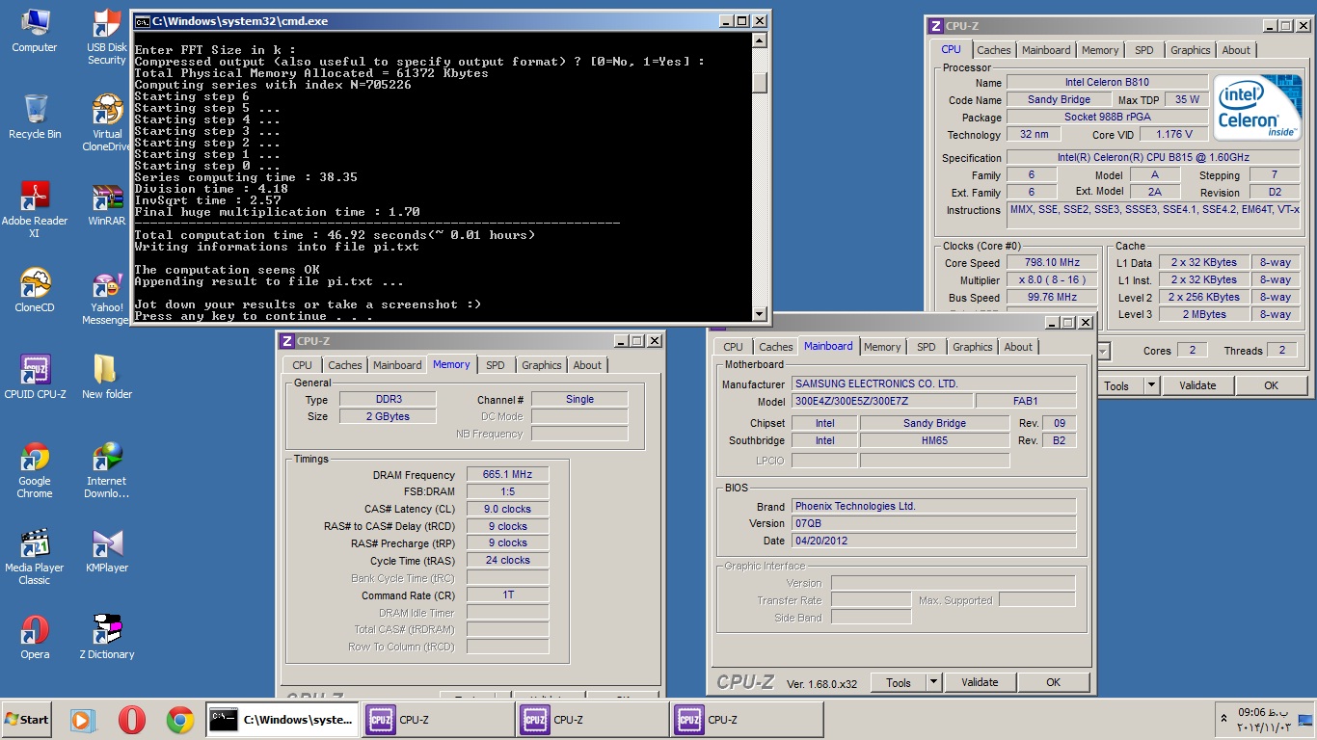Select the Opera desktop icon
Image resolution: width=1317 pixels, height=740 pixels.
(35, 637)
